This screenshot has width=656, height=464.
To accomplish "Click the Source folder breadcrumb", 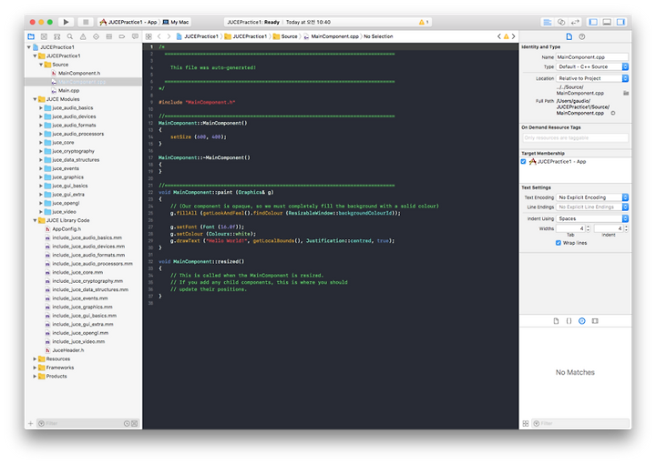I will click(285, 36).
